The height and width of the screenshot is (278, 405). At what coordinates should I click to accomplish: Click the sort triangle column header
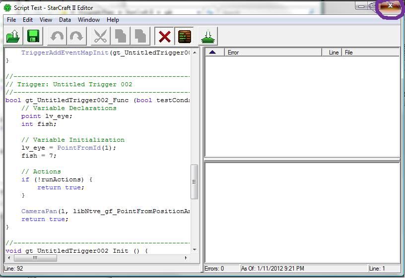(213, 53)
